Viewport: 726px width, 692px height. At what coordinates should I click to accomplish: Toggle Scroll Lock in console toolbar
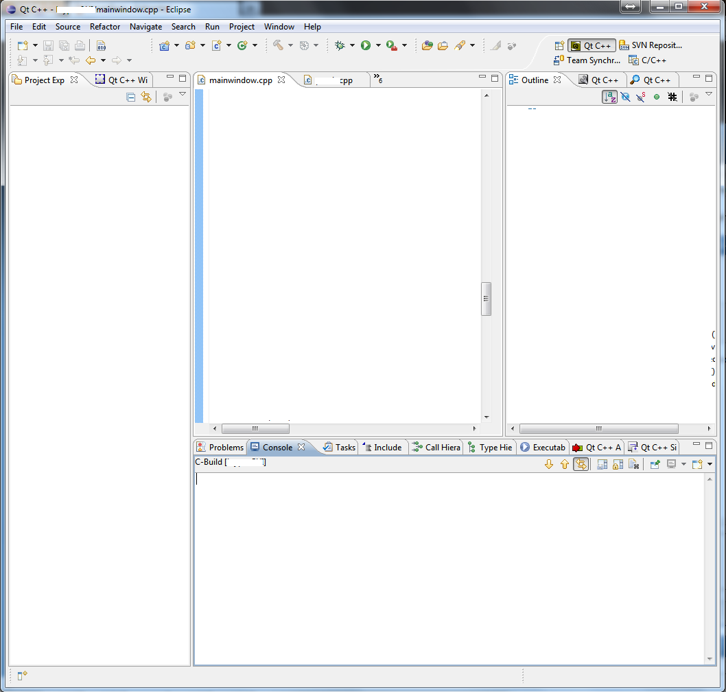coord(618,464)
